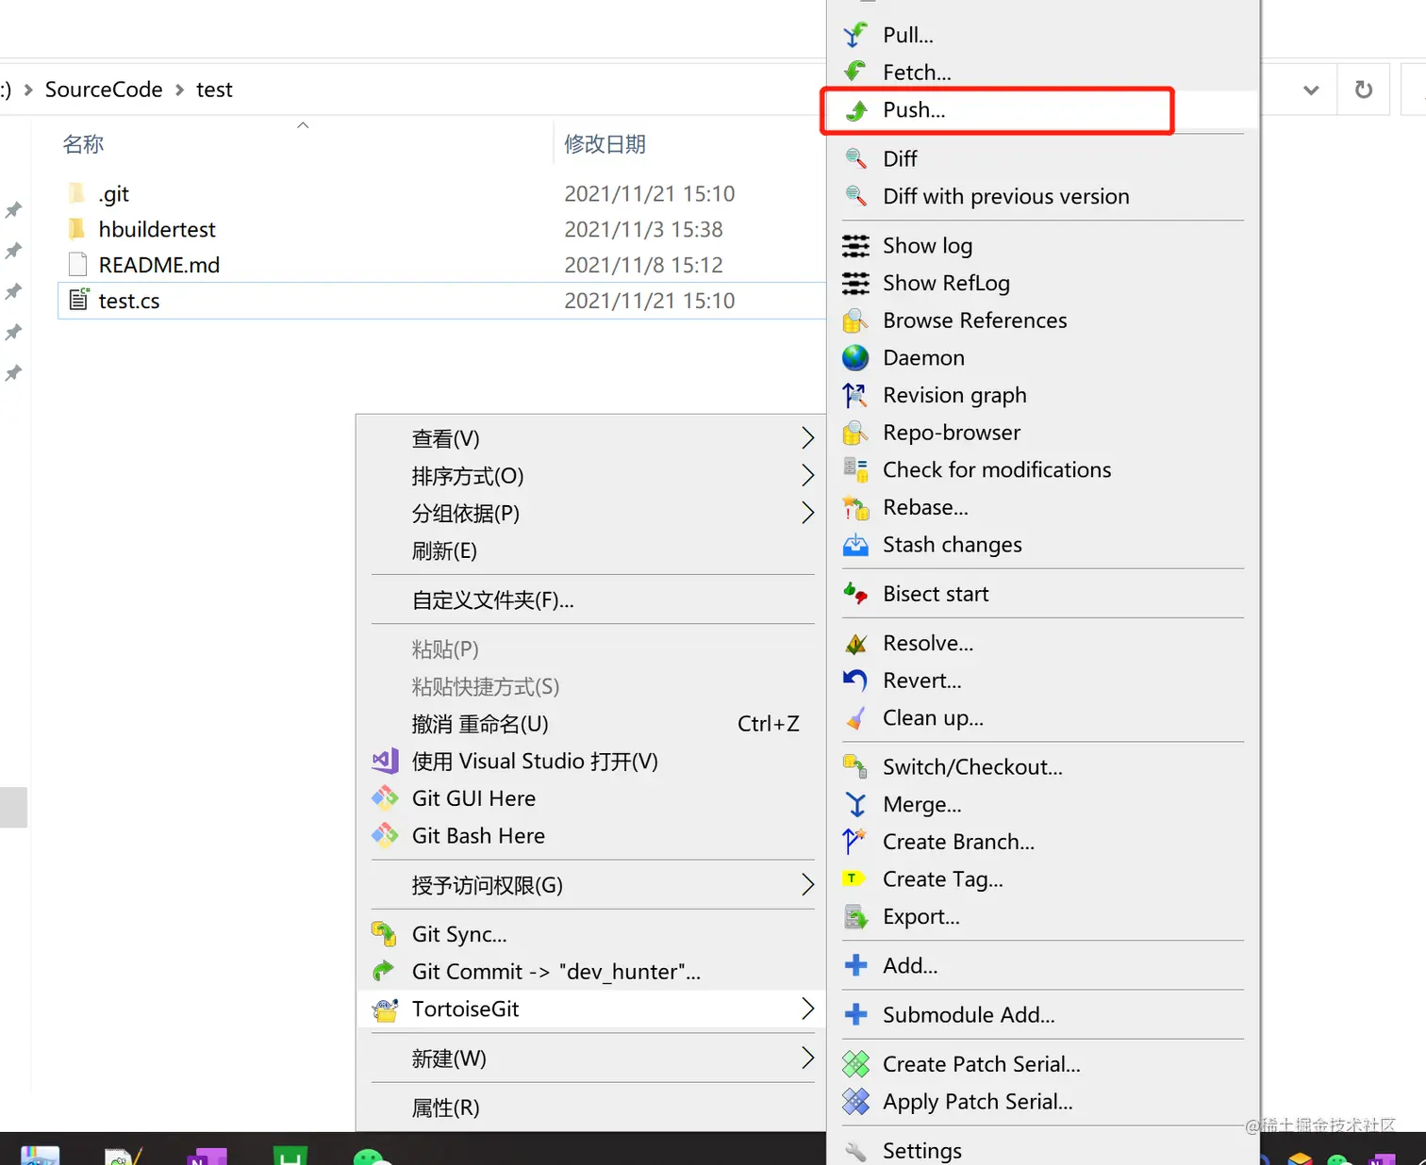Click the Daemon globe icon
The image size is (1426, 1165).
(x=855, y=358)
